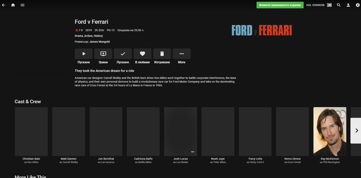Screen dimensions: 361x178
Task: Open Noah Jupe cast card
Action: pos(218,131)
